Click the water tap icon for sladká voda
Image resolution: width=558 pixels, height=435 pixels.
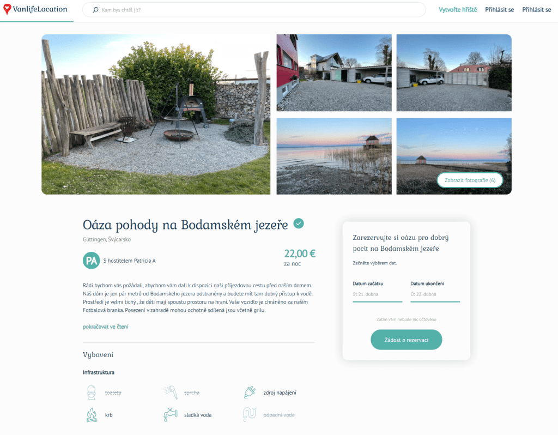(x=171, y=415)
